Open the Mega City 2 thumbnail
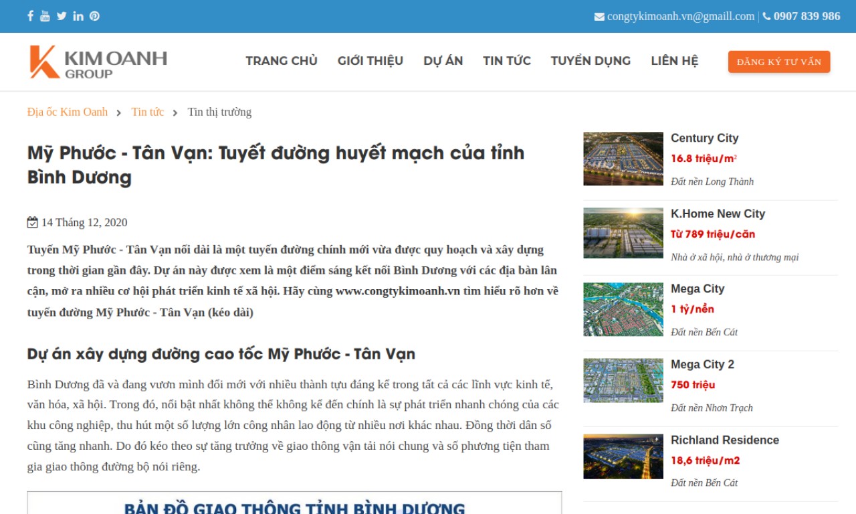This screenshot has height=514, width=856. click(x=623, y=380)
